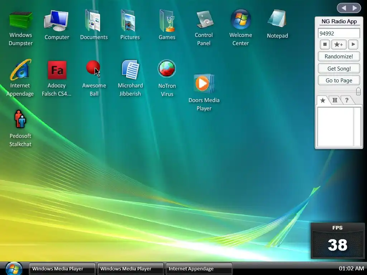Click the Start orb button
The width and height of the screenshot is (367, 275).
(14, 269)
